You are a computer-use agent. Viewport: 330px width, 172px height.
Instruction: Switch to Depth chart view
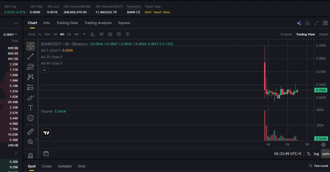click(x=324, y=34)
